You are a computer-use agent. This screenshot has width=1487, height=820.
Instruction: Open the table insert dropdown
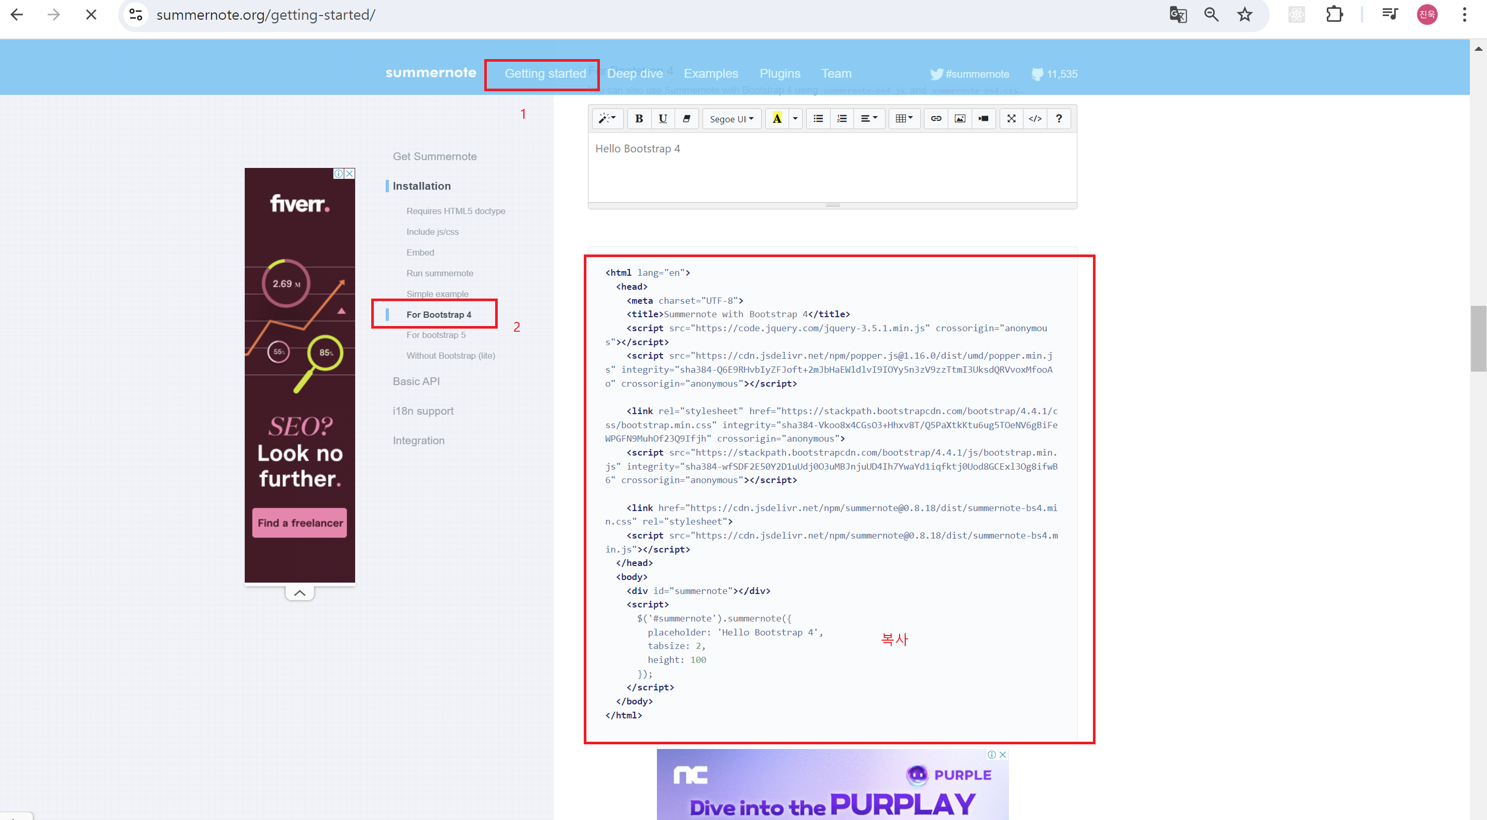904,118
